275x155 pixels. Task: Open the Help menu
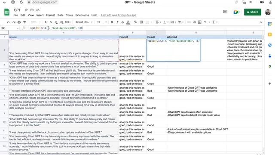pyautogui.click(x=94, y=15)
